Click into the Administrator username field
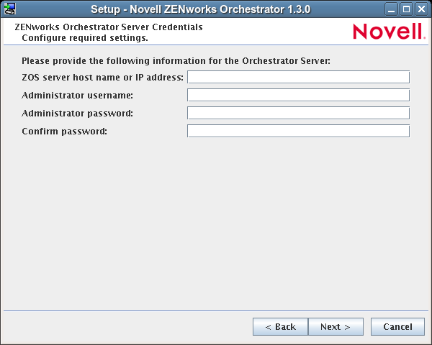Image resolution: width=432 pixels, height=345 pixels. point(298,95)
